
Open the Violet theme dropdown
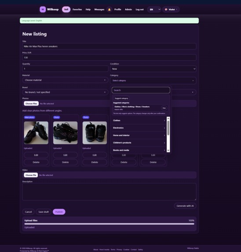coord(171,10)
